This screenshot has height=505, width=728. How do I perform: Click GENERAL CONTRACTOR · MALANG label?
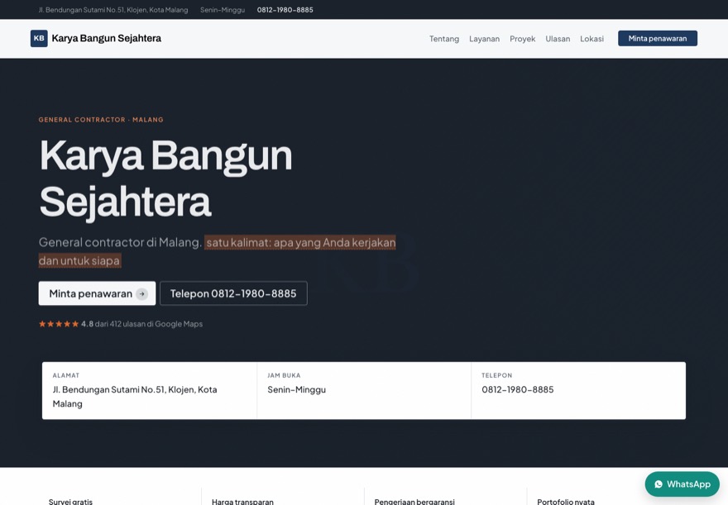tap(101, 120)
